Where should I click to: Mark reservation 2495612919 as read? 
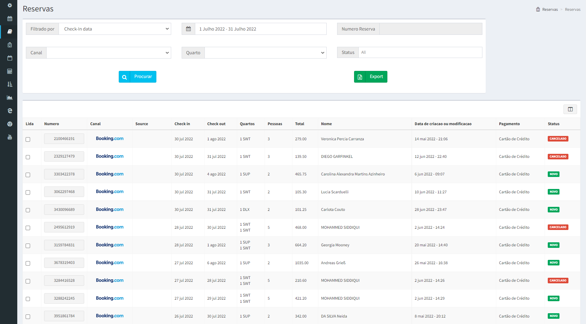(x=28, y=228)
